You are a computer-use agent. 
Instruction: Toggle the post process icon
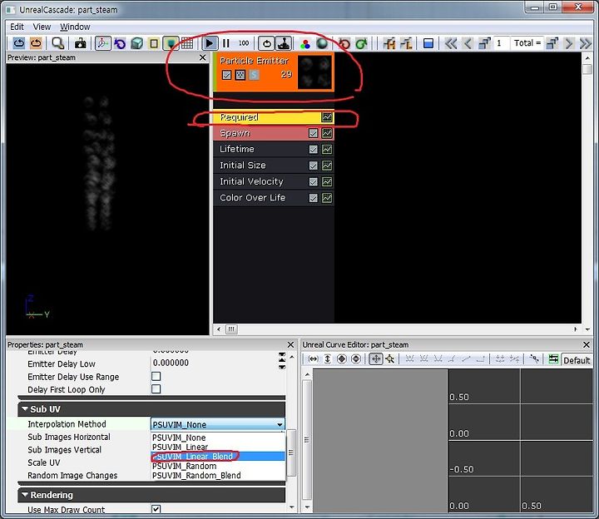tap(171, 43)
